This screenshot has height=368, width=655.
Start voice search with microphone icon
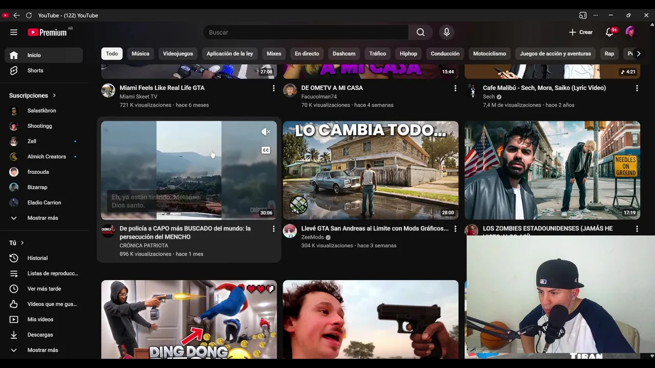point(447,32)
